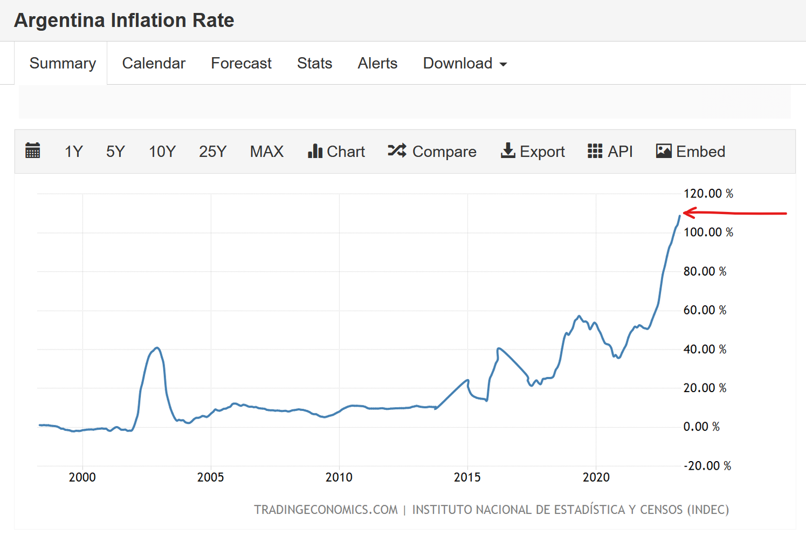Viewport: 806px width, 549px height.
Task: Click the grid API icon
Action: pos(595,151)
